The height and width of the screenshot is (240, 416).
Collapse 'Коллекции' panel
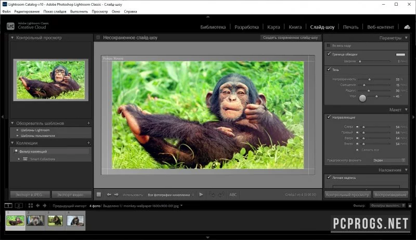[x=12, y=143]
